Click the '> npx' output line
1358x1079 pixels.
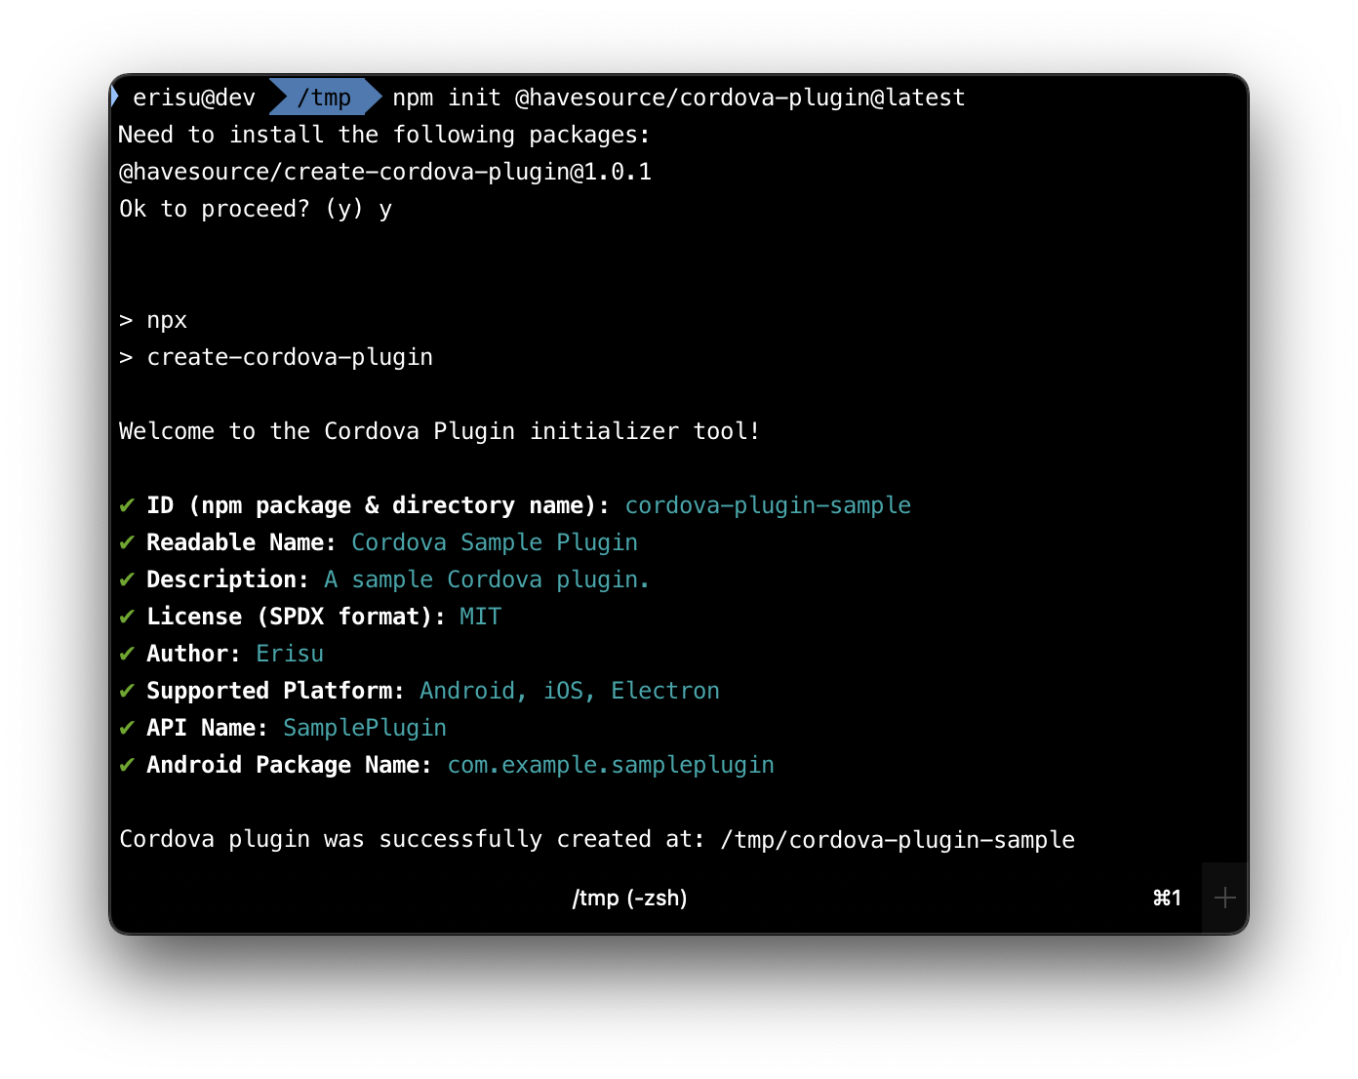tap(153, 320)
